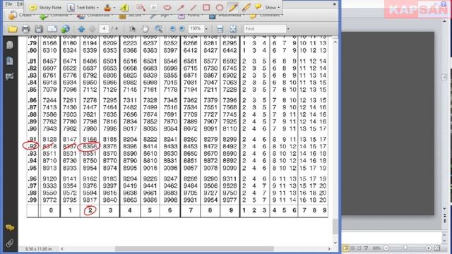Email the document via envelope icon
The width and height of the screenshot is (452, 254).
tap(52, 29)
